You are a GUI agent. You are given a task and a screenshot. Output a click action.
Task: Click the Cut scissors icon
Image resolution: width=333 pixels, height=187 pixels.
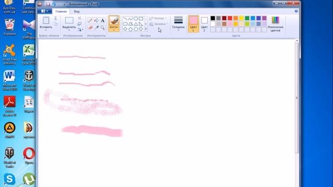point(56,18)
